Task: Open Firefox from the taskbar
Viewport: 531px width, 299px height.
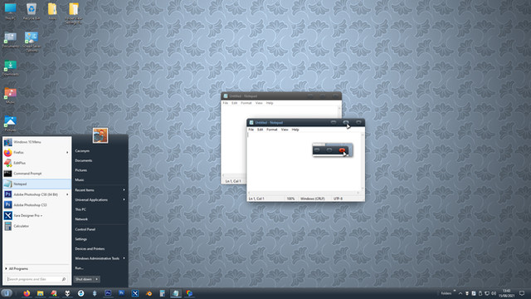Action: click(x=27, y=293)
